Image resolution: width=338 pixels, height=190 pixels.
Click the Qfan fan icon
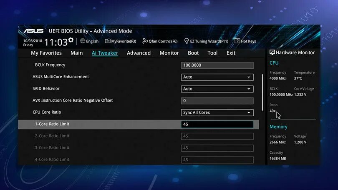coord(145,41)
